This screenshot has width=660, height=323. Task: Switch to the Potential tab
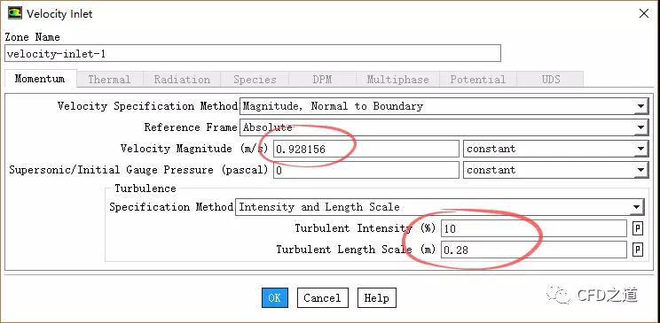pos(478,80)
